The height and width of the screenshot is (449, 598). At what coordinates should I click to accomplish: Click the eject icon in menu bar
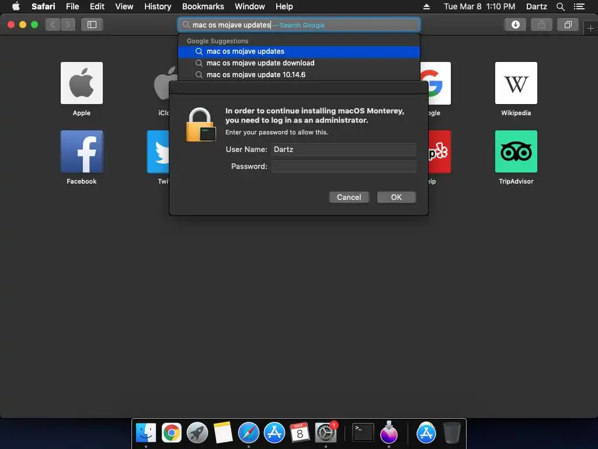point(426,6)
